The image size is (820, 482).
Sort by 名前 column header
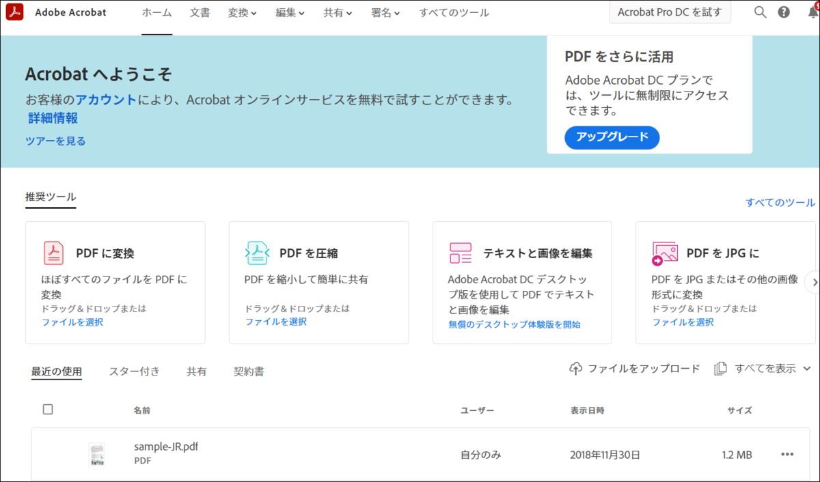click(x=141, y=410)
